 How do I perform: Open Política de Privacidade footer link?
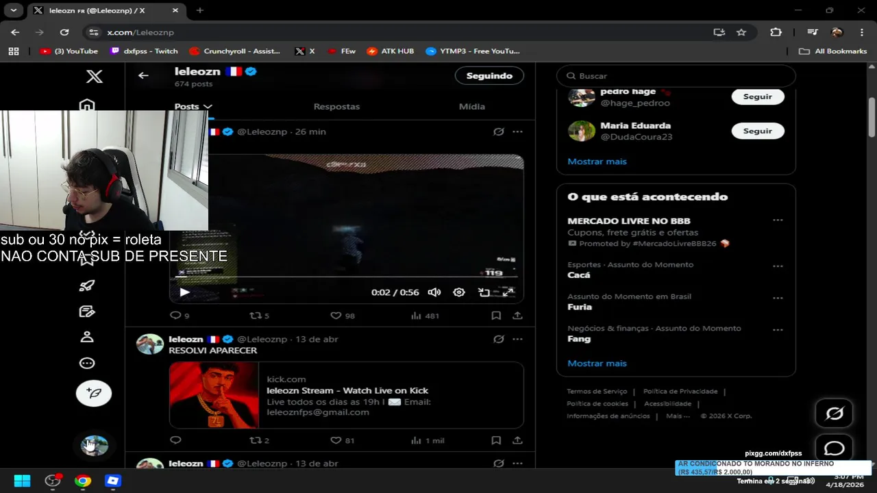pyautogui.click(x=680, y=392)
